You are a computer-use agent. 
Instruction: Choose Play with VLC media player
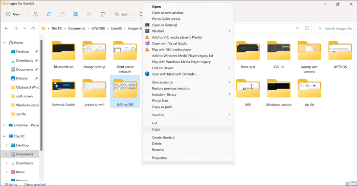(188, 49)
